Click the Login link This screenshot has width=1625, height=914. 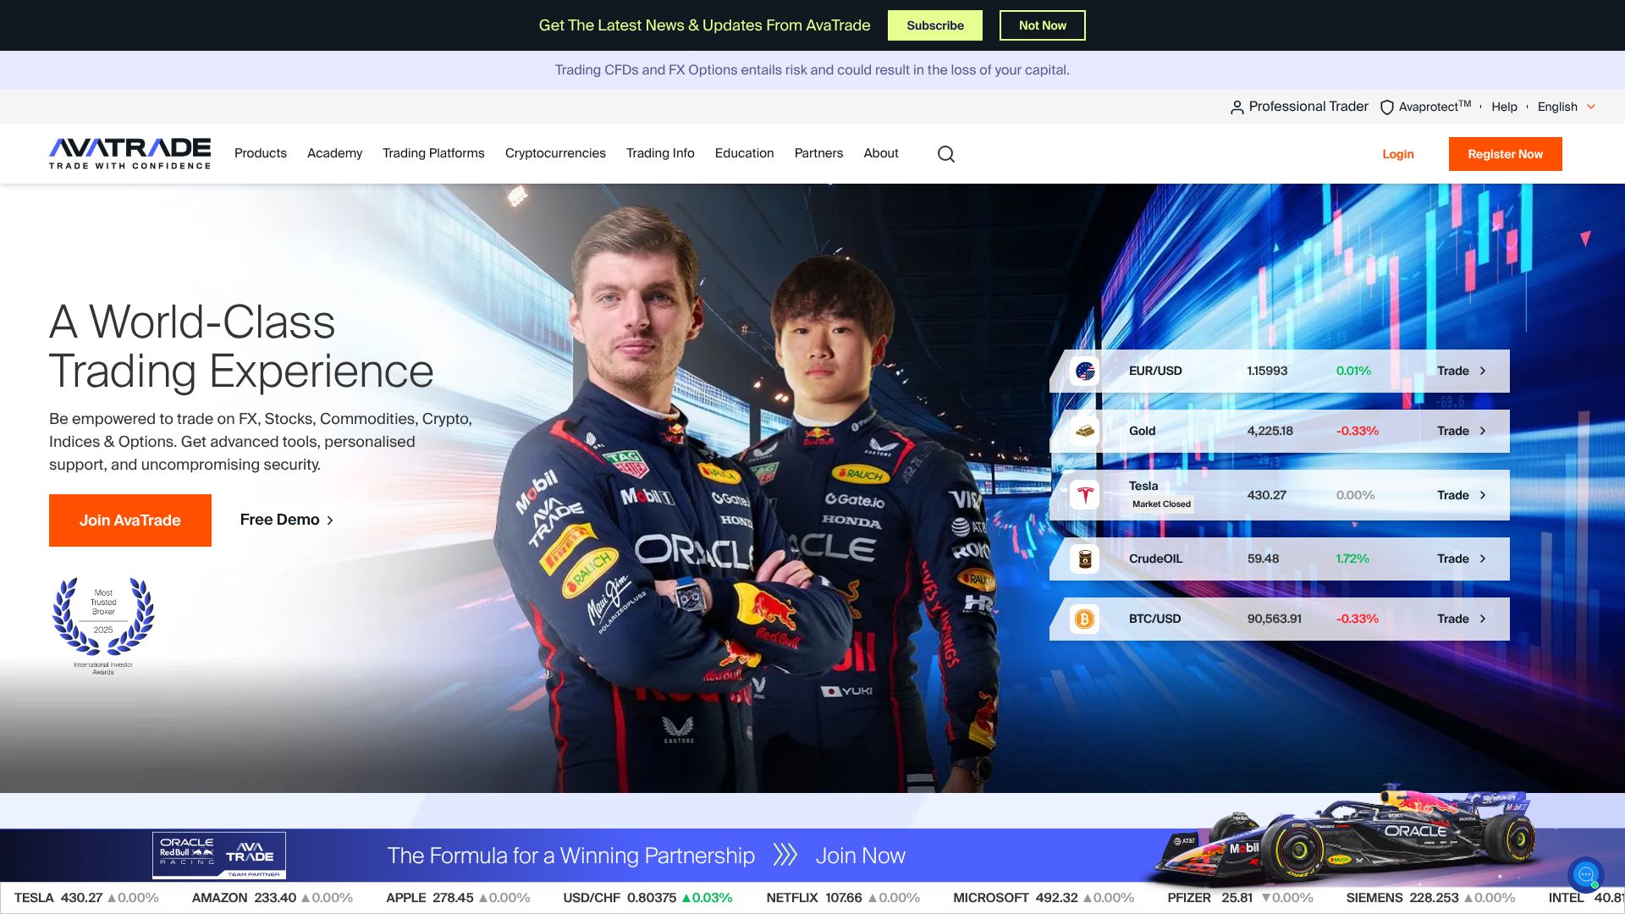pyautogui.click(x=1397, y=154)
